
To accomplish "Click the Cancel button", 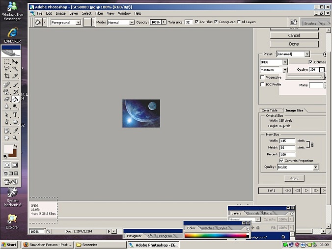I will click(x=294, y=35).
